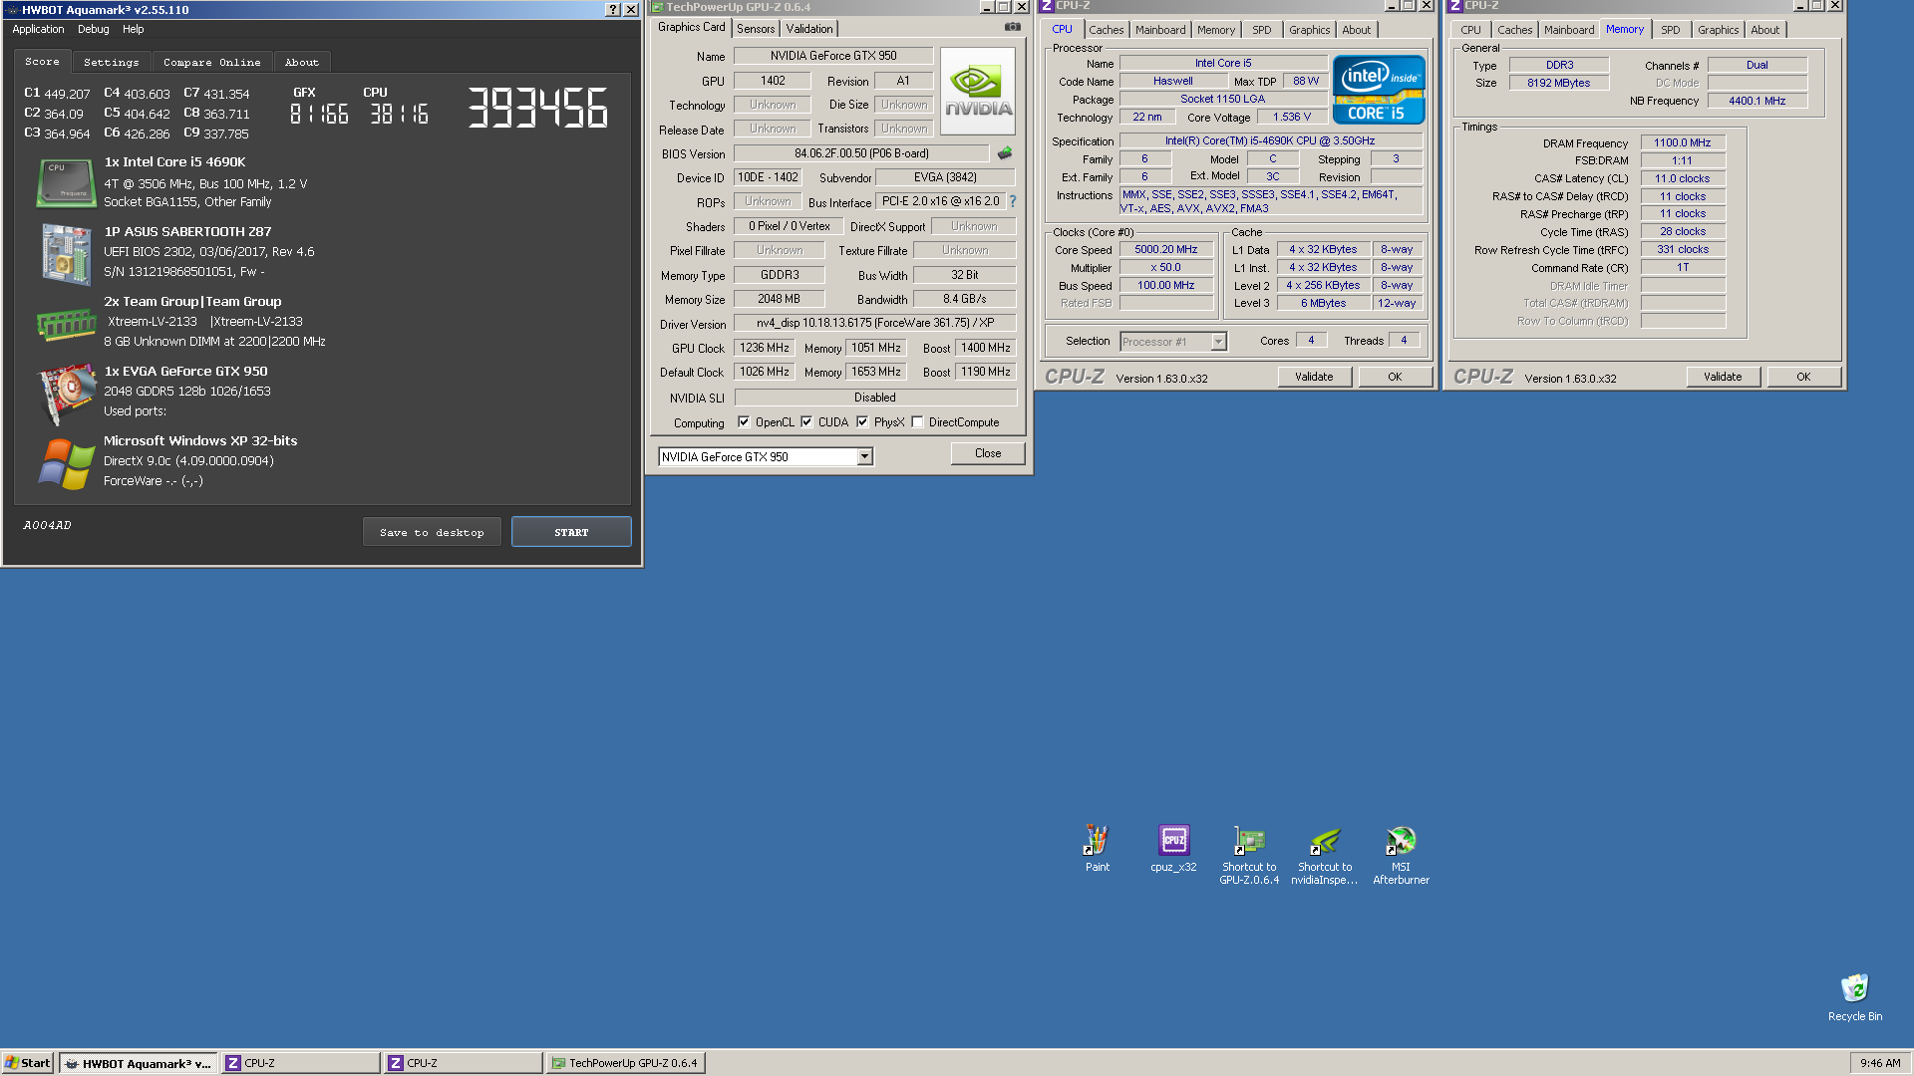
Task: Click the BIOS version save chip icon
Action: pos(1005,153)
